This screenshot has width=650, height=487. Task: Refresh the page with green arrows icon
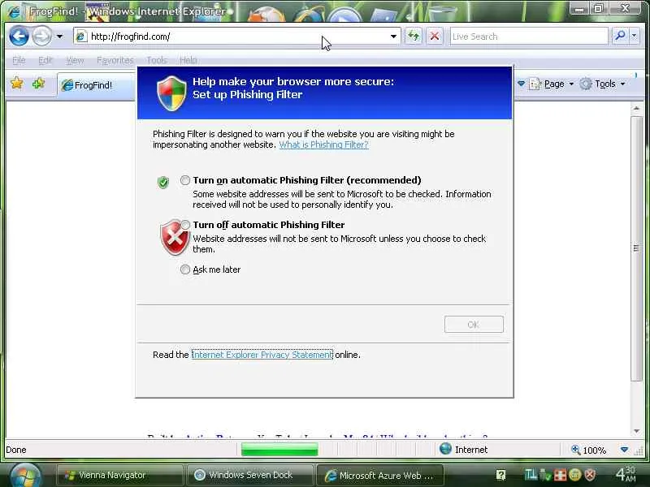click(x=414, y=37)
